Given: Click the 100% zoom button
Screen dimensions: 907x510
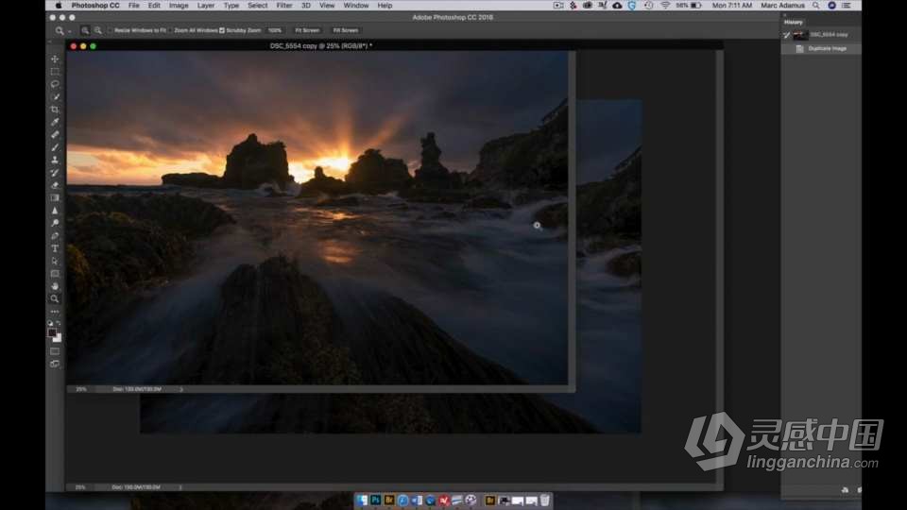Looking at the screenshot, I should click(x=275, y=30).
